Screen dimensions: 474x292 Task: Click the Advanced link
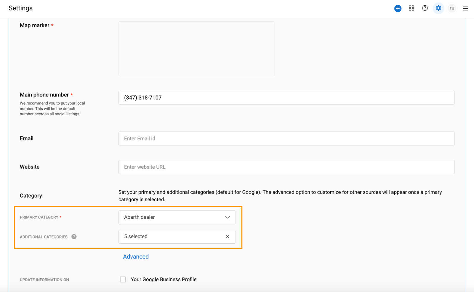tap(136, 257)
